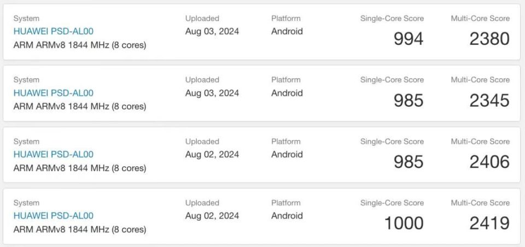
Task: Click the upload date in the 2380 result
Action: pyautogui.click(x=212, y=32)
